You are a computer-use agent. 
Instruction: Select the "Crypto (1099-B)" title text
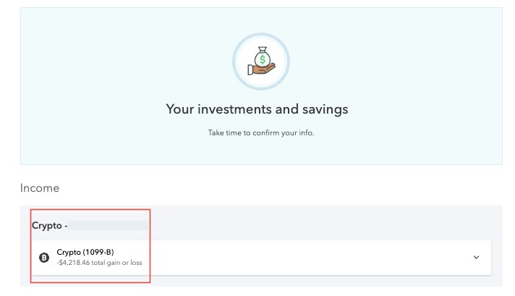click(85, 252)
